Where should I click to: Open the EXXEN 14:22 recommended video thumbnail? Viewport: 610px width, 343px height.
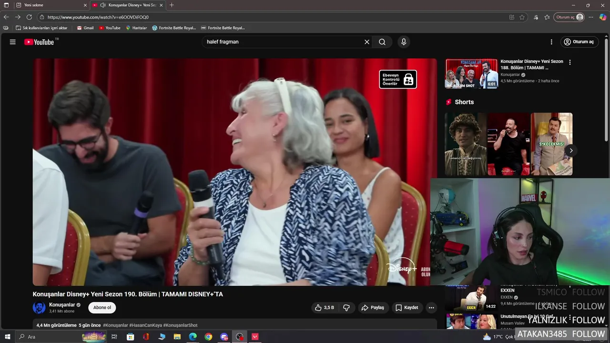point(471,299)
